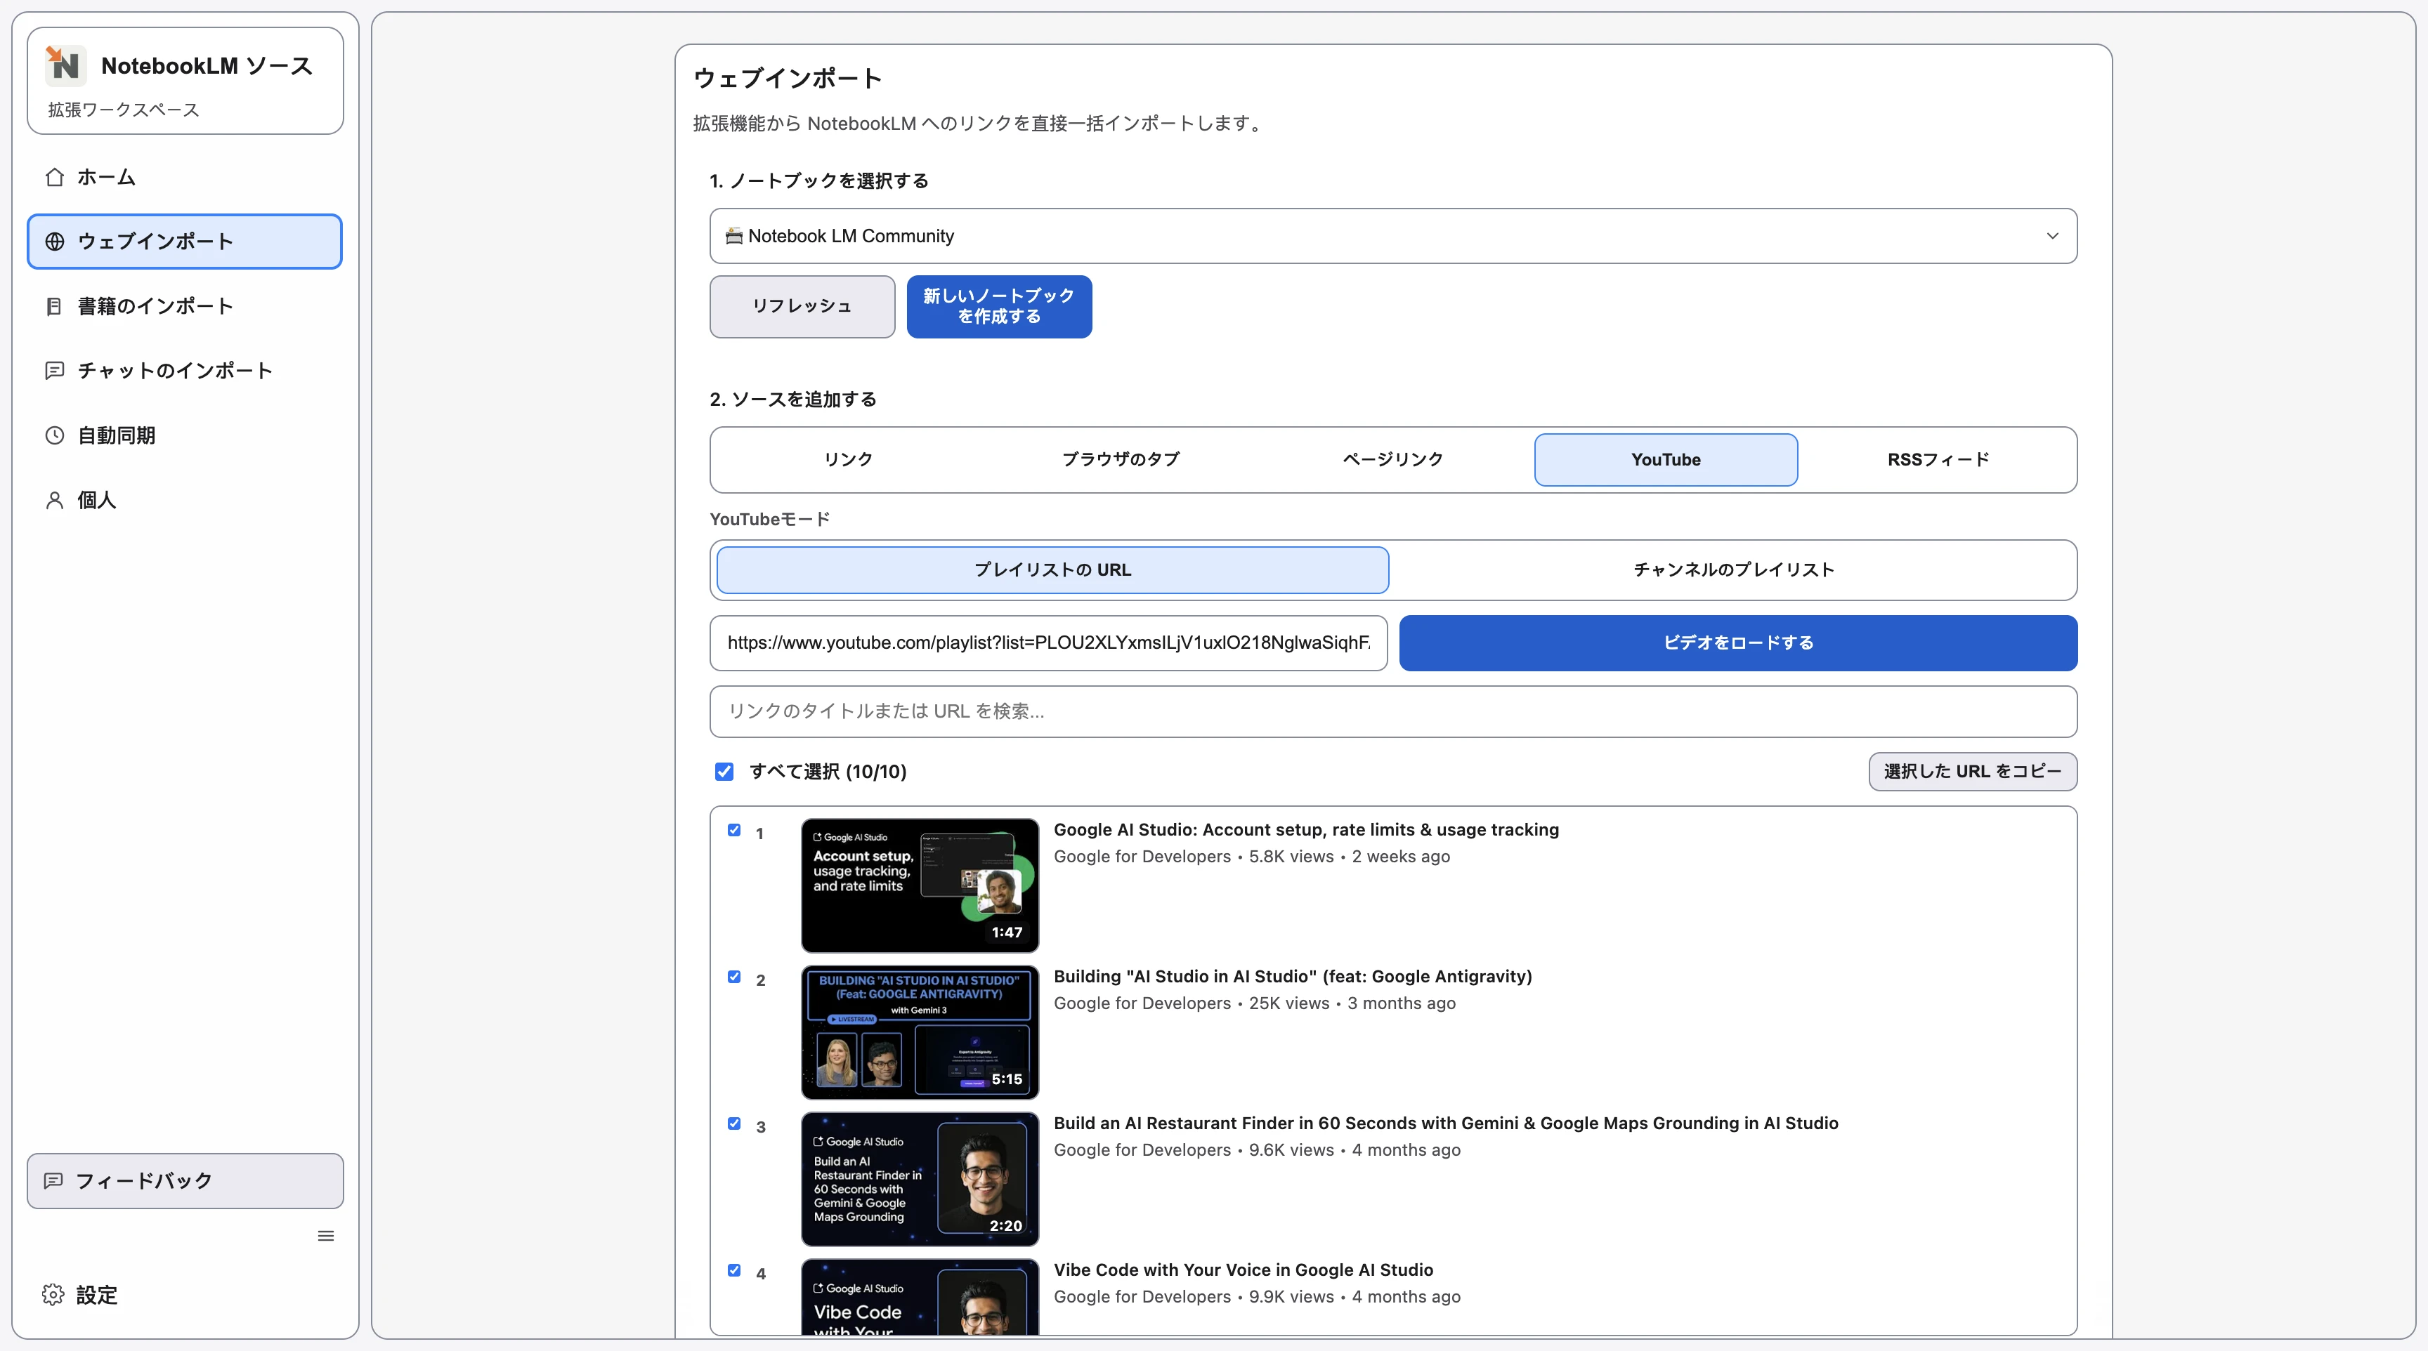Uncheck the Google AI Studio account setup video
Screen dimensions: 2428x1351
(x=733, y=830)
